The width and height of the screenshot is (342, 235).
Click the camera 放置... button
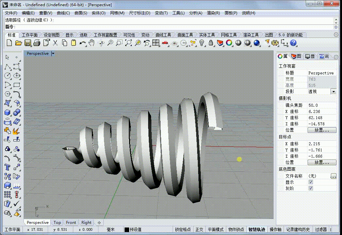tap(322, 130)
